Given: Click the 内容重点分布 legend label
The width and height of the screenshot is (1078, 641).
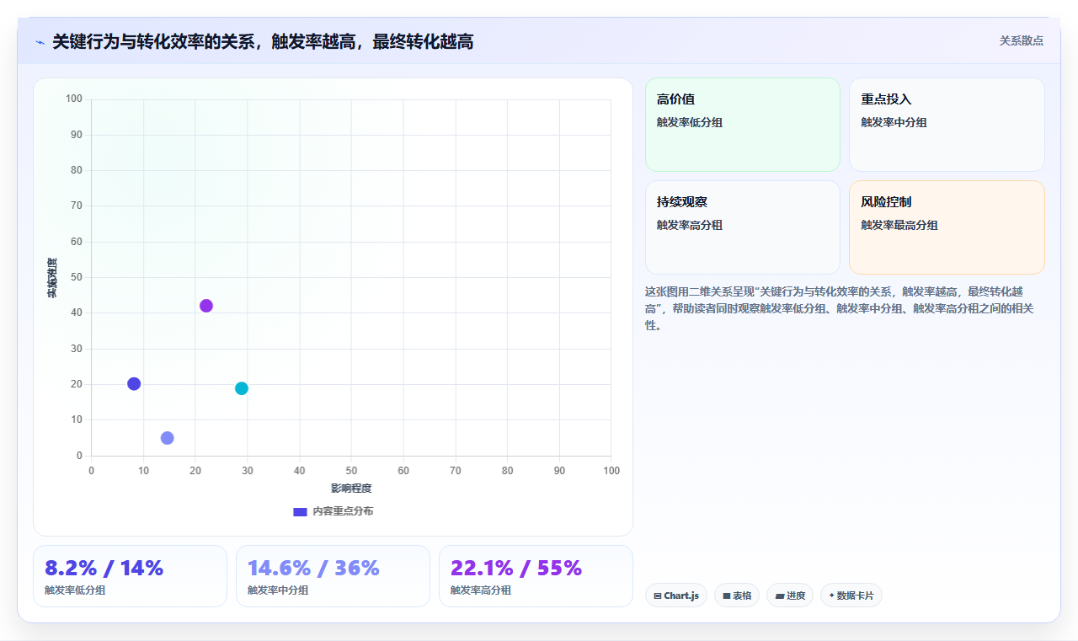Looking at the screenshot, I should tap(343, 511).
